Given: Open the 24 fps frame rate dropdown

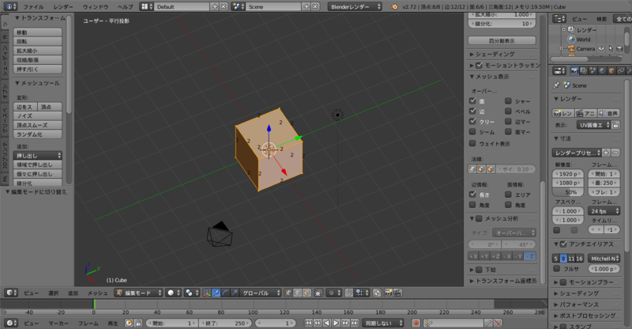Looking at the screenshot, I should pos(604,211).
